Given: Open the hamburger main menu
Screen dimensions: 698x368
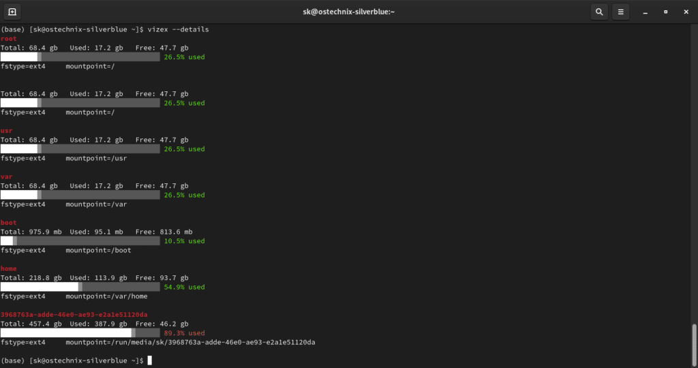Looking at the screenshot, I should (620, 12).
